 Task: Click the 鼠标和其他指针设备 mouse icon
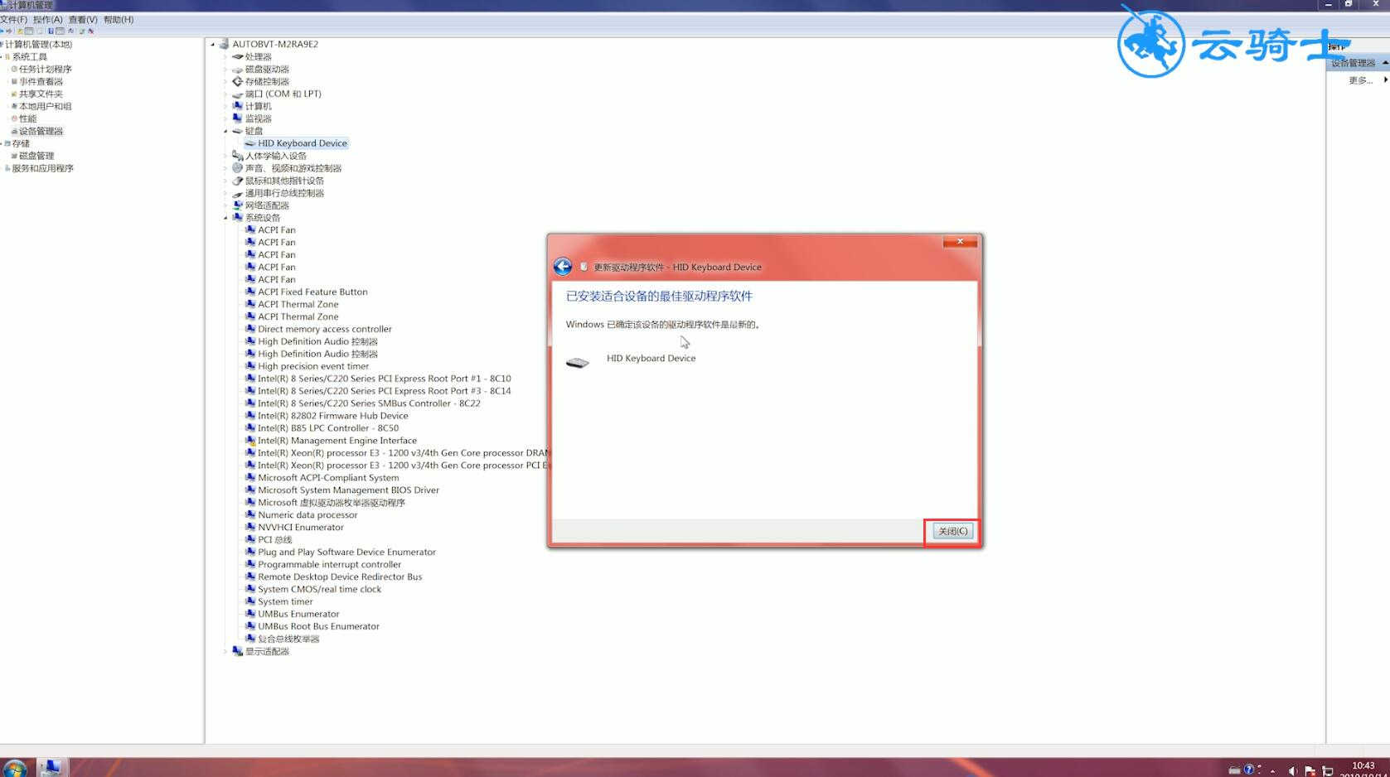coord(237,181)
